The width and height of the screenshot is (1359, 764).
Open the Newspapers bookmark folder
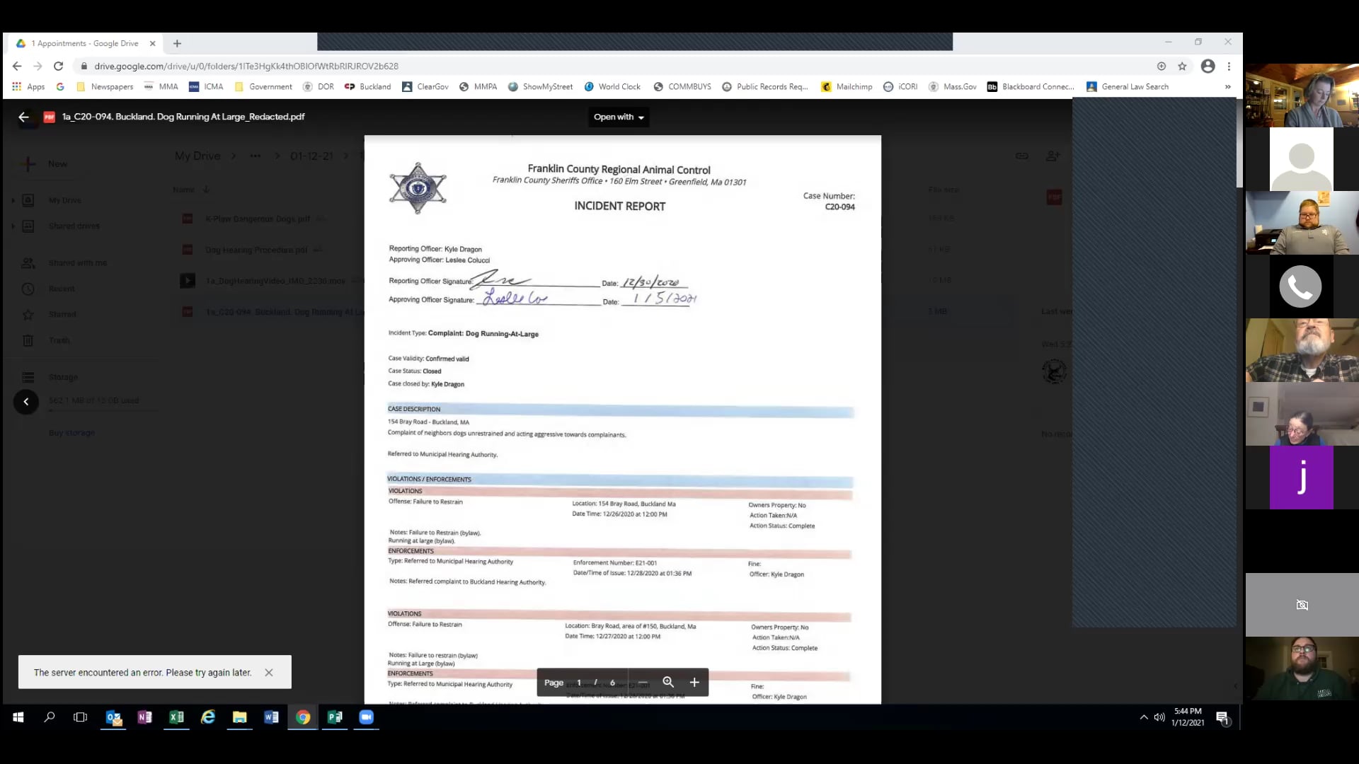[105, 86]
